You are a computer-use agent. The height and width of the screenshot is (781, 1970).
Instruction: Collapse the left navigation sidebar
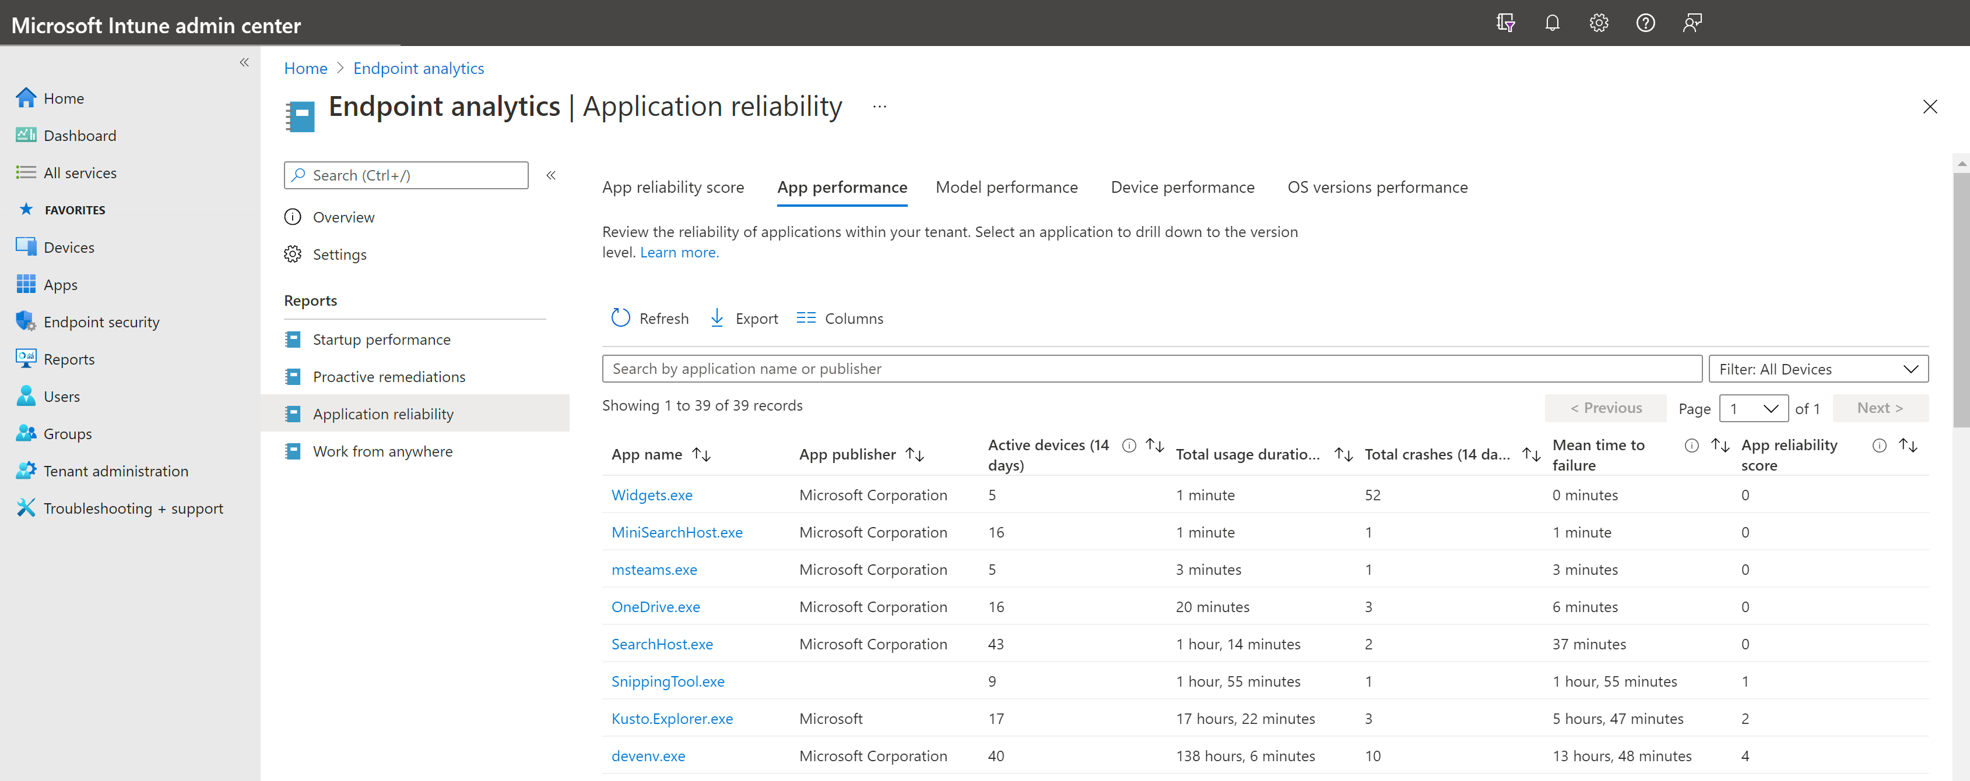point(244,63)
